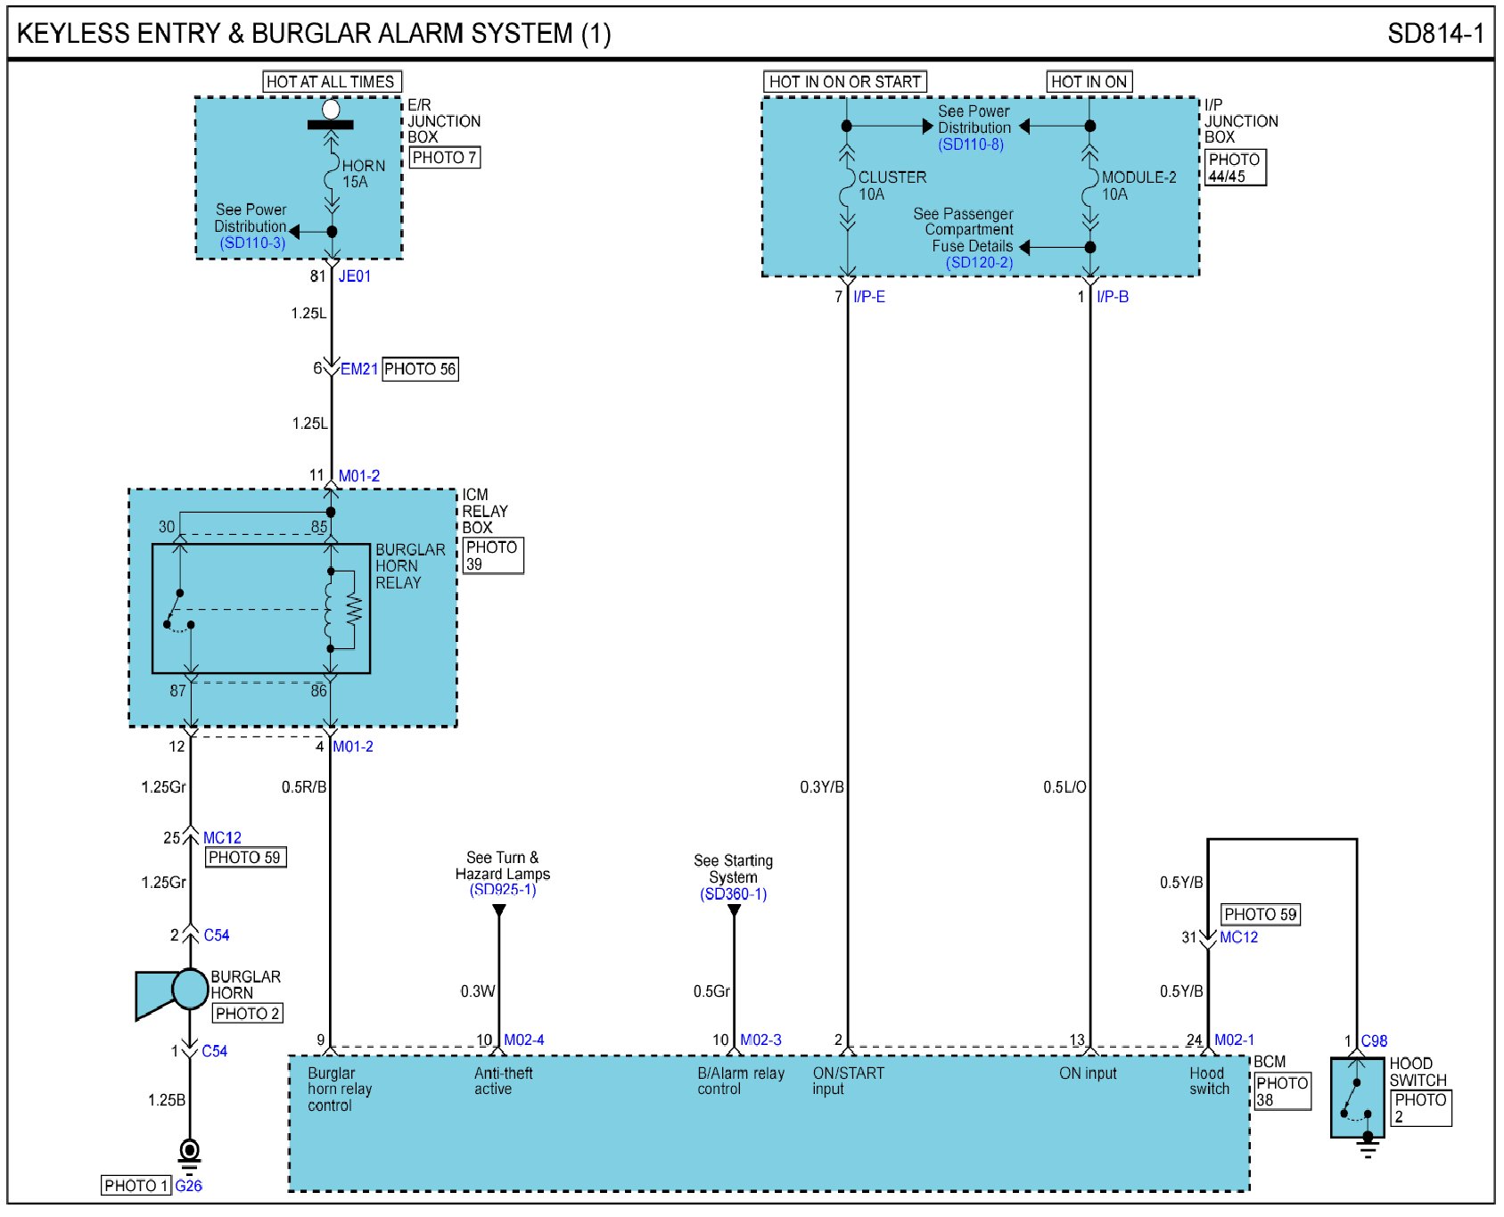The width and height of the screenshot is (1504, 1217).
Task: Open the SD925-1 turn and hazard lamps link
Action: pos(503,890)
